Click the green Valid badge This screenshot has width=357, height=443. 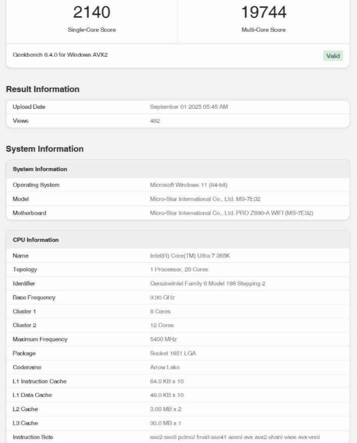click(x=333, y=56)
